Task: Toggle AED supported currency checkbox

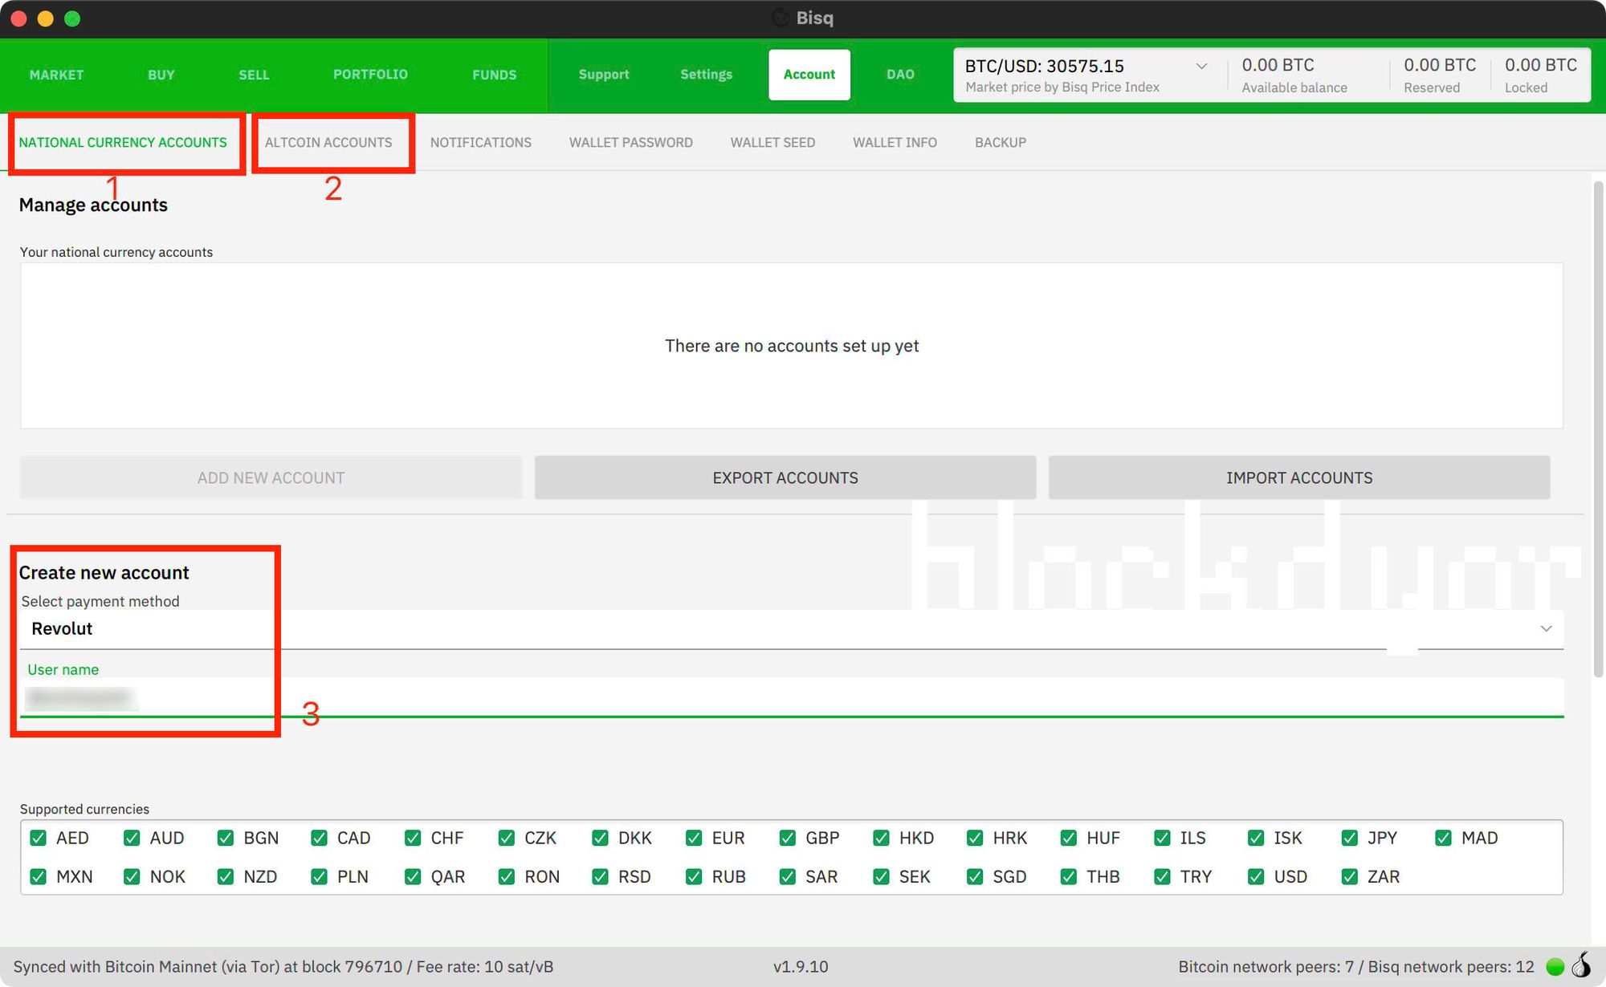Action: point(39,837)
